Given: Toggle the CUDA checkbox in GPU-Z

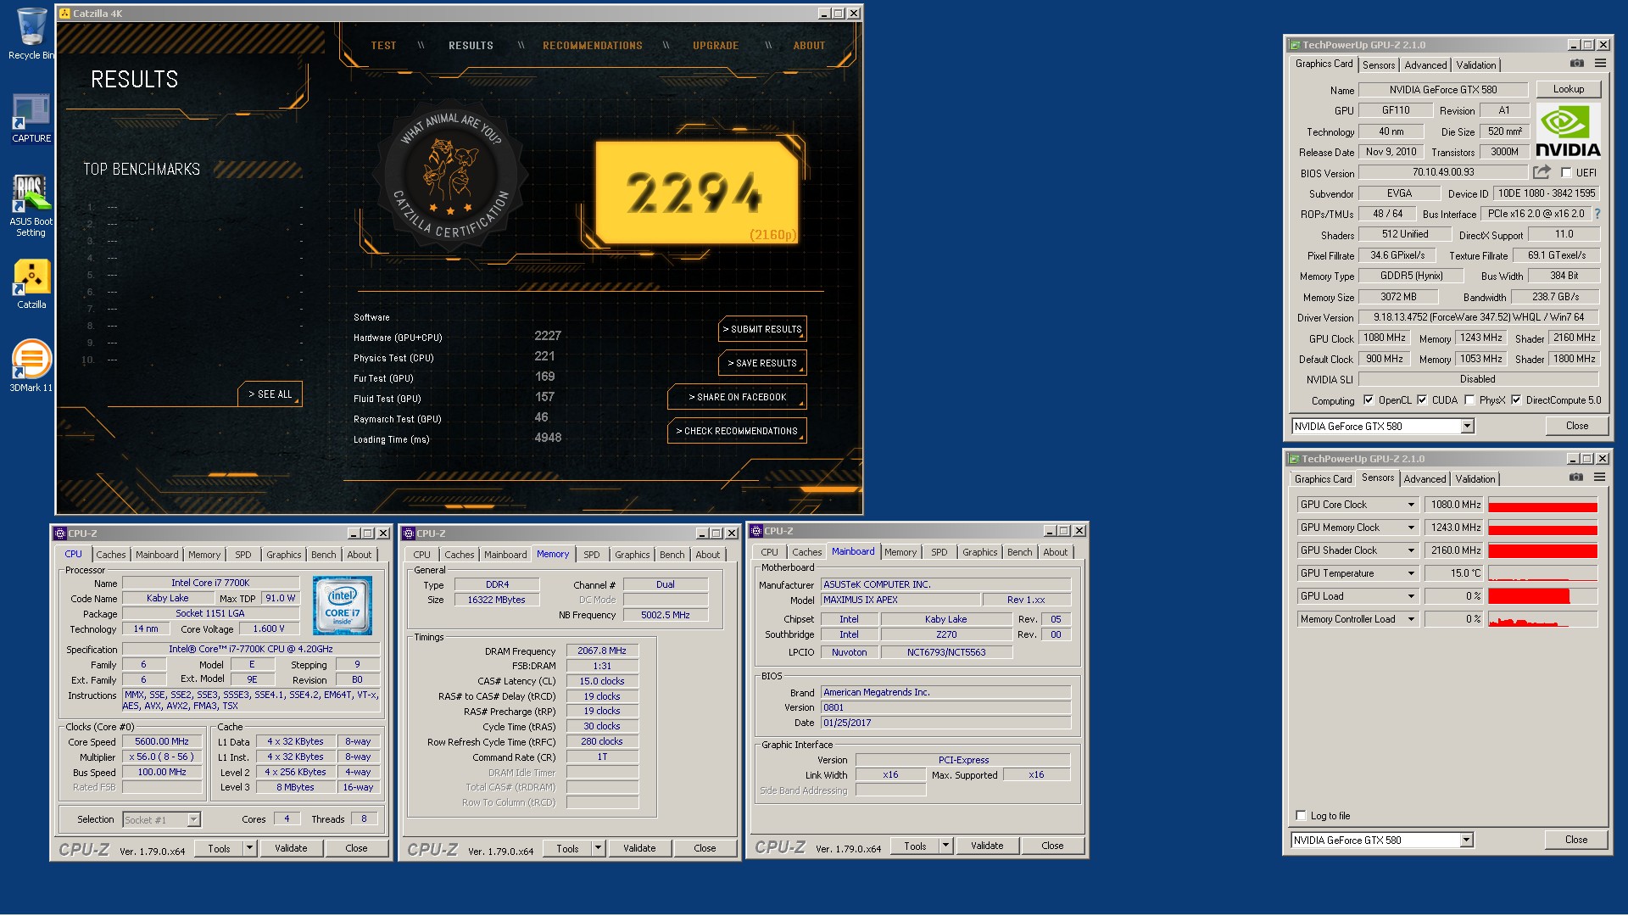Looking at the screenshot, I should (1422, 400).
